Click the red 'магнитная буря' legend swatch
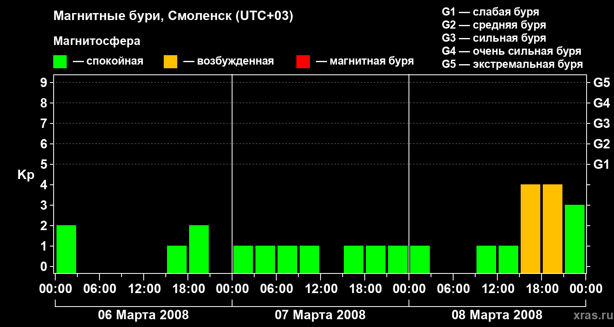 point(303,62)
